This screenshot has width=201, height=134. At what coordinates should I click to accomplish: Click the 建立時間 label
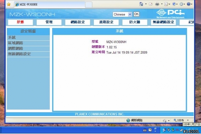[x=98, y=52]
